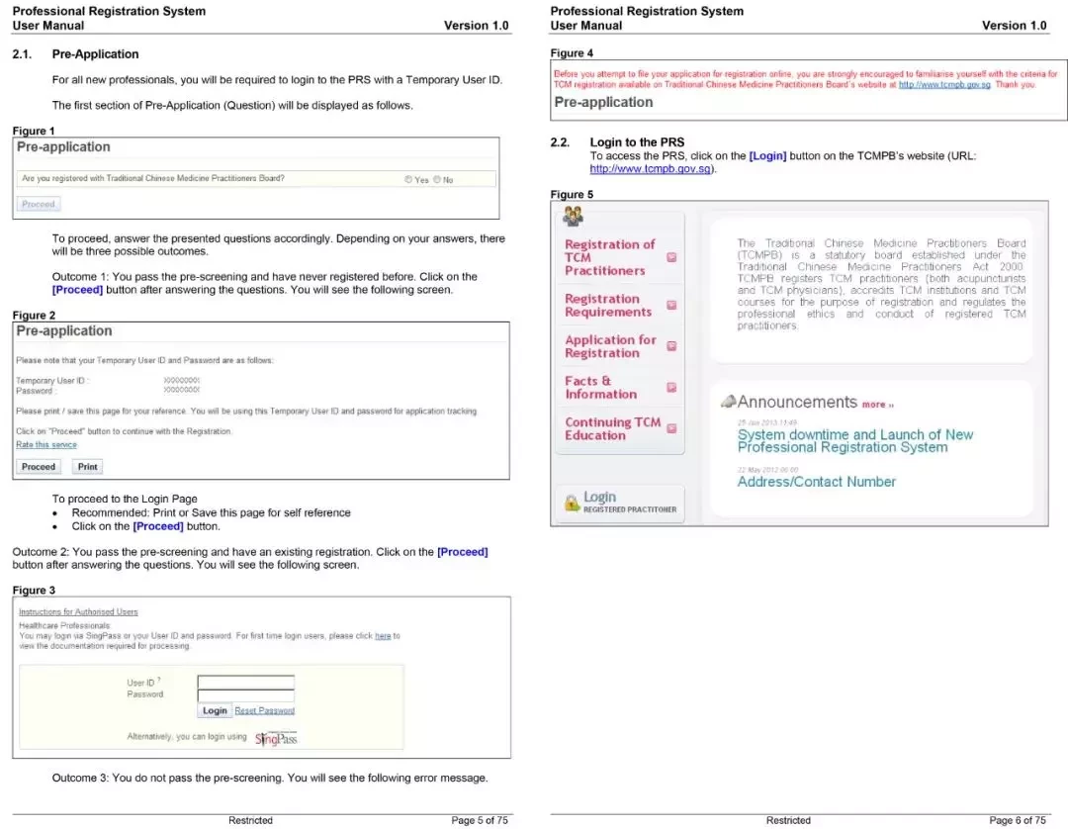Image resolution: width=1068 pixels, height=829 pixels.
Task: Expand Facts & Information arrow
Action: tap(671, 388)
